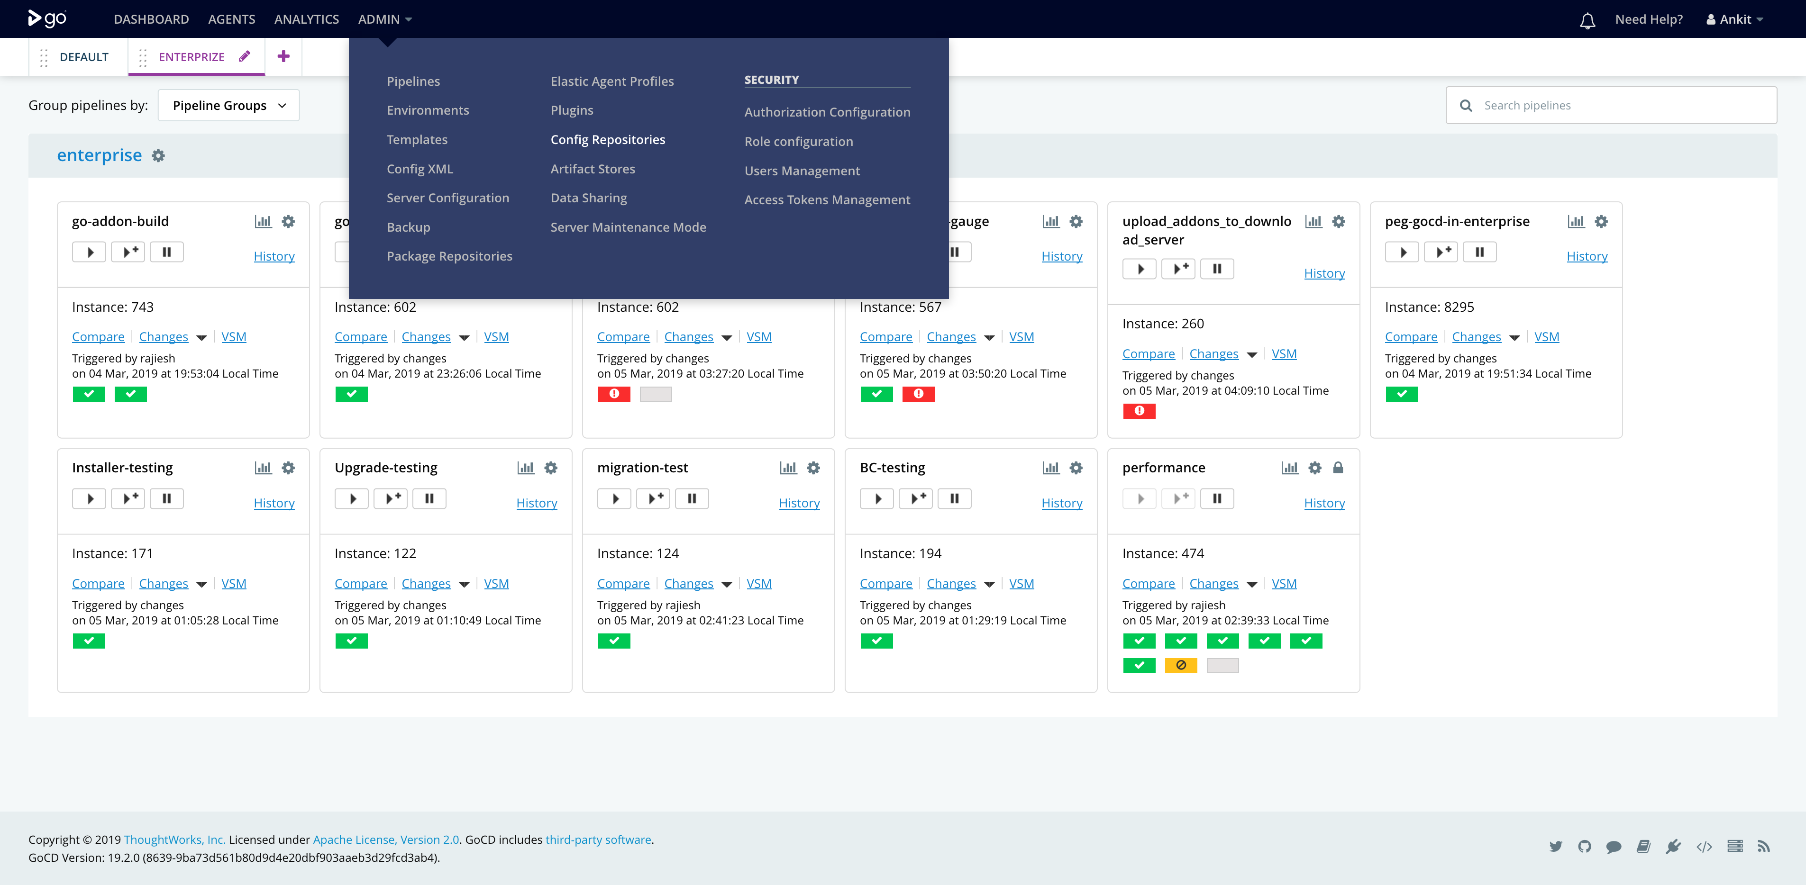Choose Server Maintenance Mode menu entry
The width and height of the screenshot is (1806, 885).
628,227
